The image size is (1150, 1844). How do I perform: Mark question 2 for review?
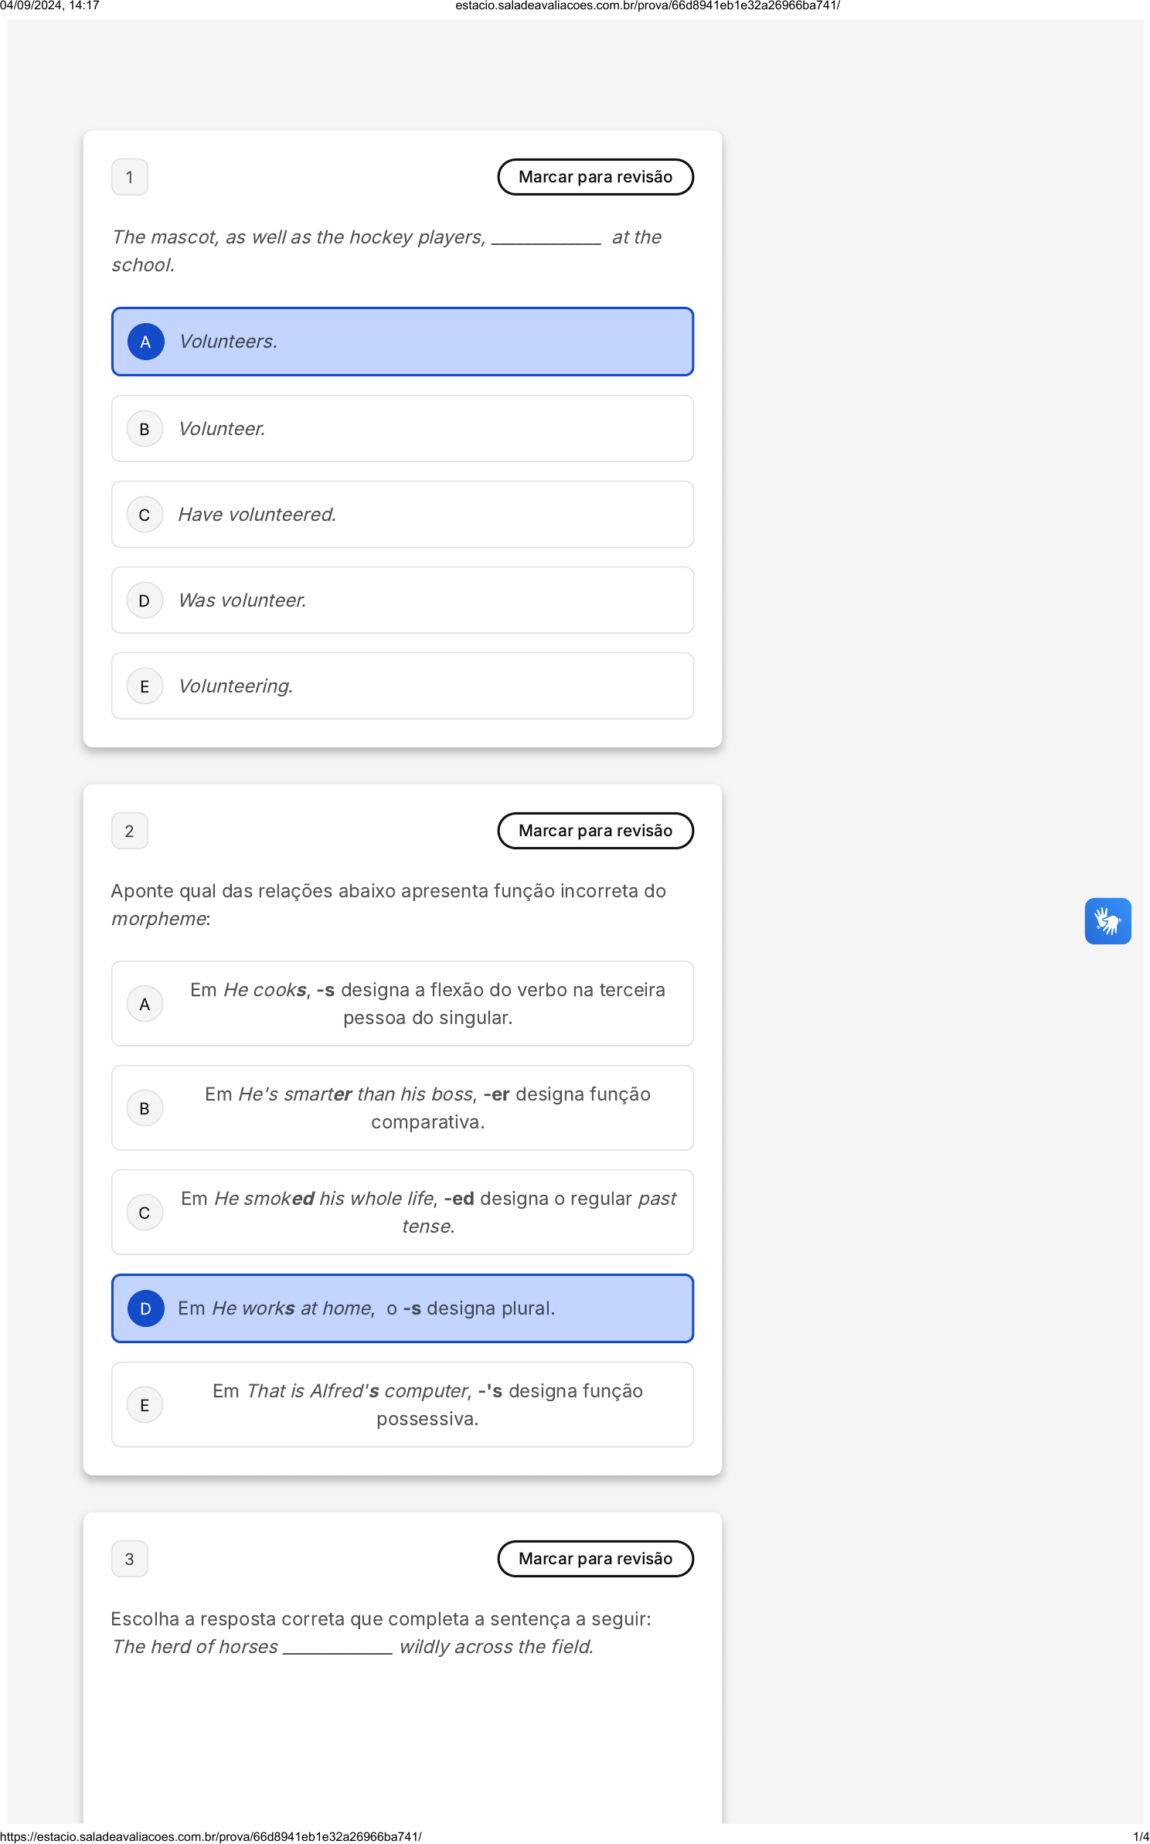click(x=595, y=831)
